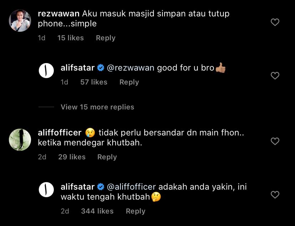Reply to alifsatar's 344-likes comment

pyautogui.click(x=135, y=211)
